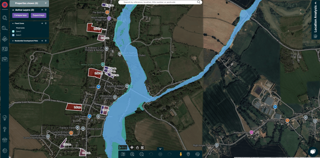Viewport: 320px width, 158px height.
Task: Open the contact card icon in sidebar
Action: click(x=5, y=49)
